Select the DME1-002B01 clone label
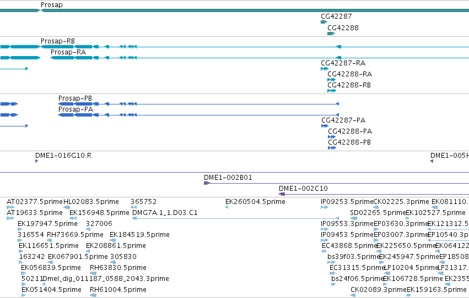469x298 pixels. (x=228, y=178)
